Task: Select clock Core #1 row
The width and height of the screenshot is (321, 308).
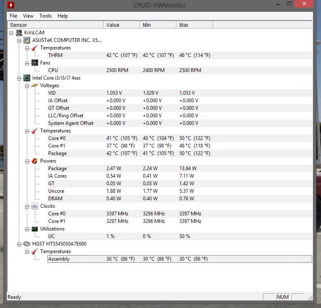Action: click(x=180, y=221)
